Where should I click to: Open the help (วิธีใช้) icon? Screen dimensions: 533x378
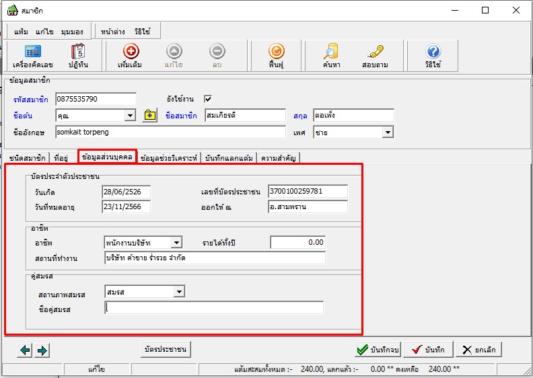(433, 56)
